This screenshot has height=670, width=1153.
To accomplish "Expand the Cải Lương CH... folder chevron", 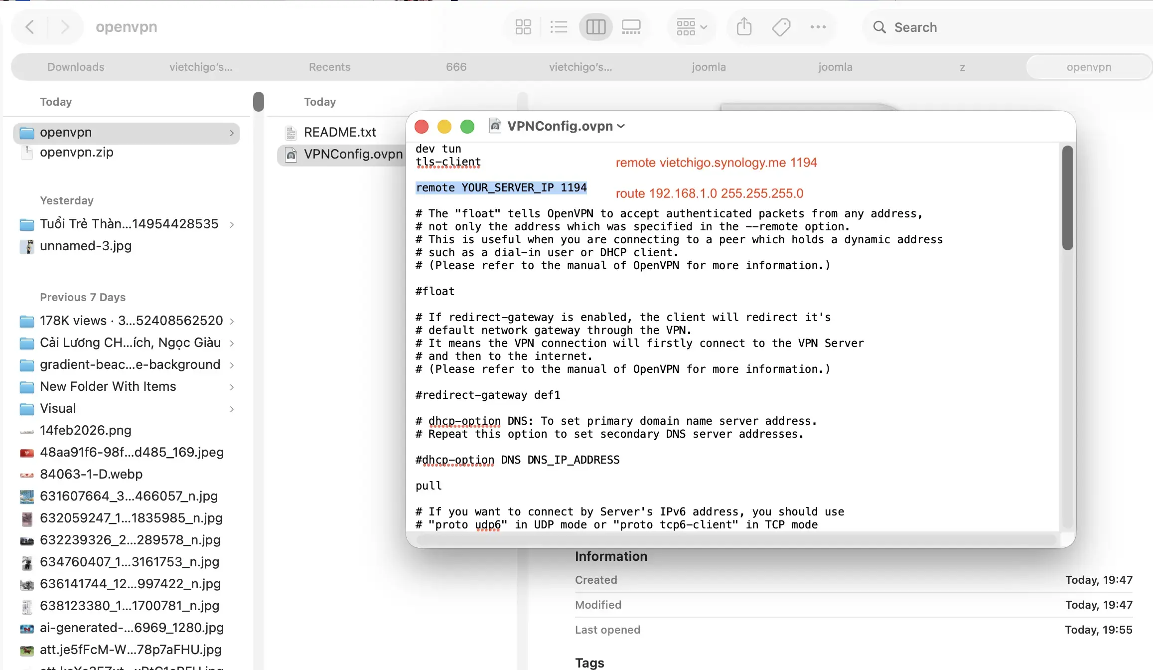I will (x=232, y=343).
